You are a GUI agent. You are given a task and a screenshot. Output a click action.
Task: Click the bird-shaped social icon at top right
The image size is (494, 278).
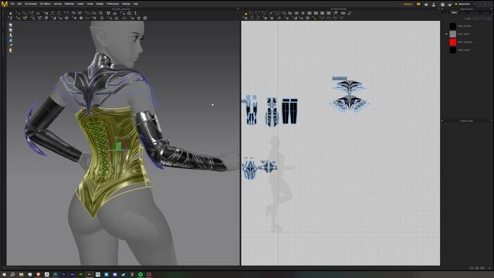450,5
